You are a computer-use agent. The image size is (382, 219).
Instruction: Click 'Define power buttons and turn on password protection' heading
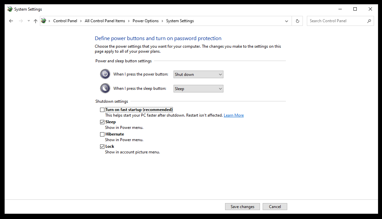click(x=158, y=38)
